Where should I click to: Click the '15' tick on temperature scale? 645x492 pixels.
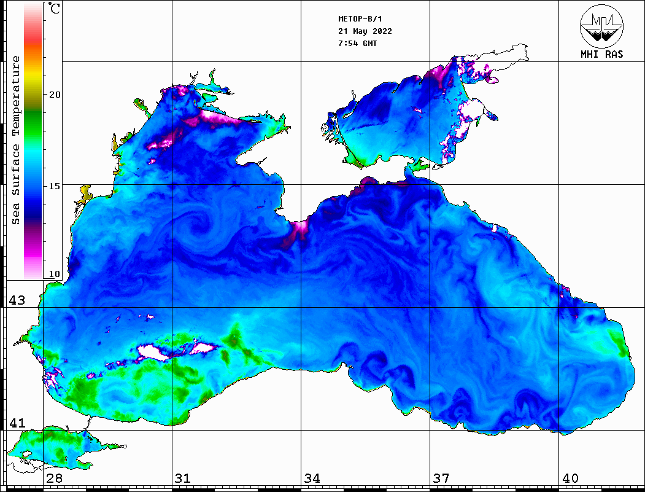[54, 186]
